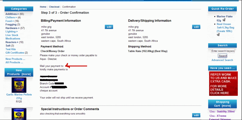Viewport: 242px width, 120px height.
Task: Open Shopping Cart more link
Action: pyautogui.click(x=226, y=106)
